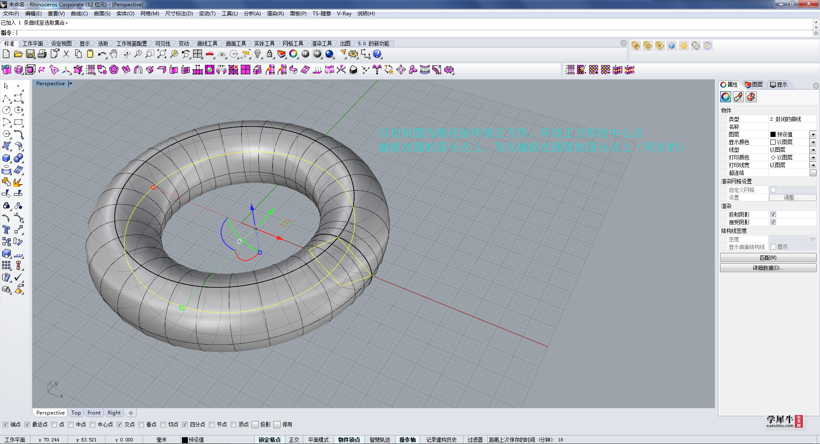
Task: Open the material paintbrush icon in properties
Action: pos(738,97)
